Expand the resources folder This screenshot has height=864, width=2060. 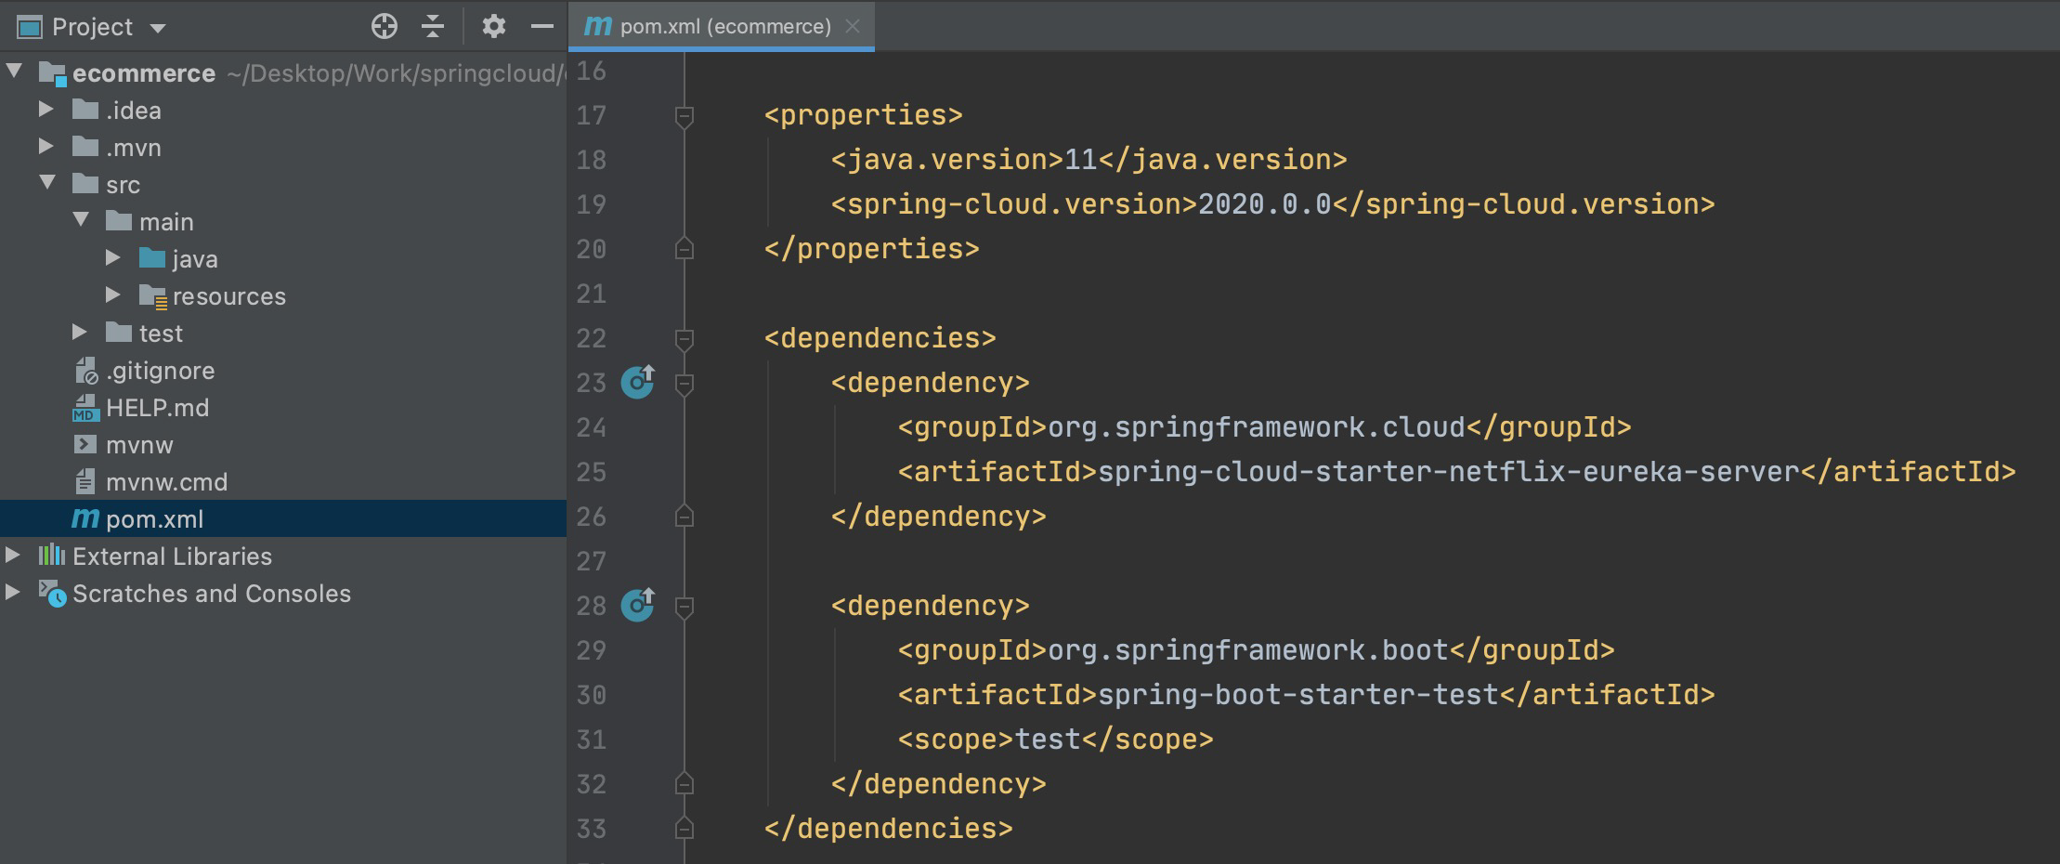point(112,295)
